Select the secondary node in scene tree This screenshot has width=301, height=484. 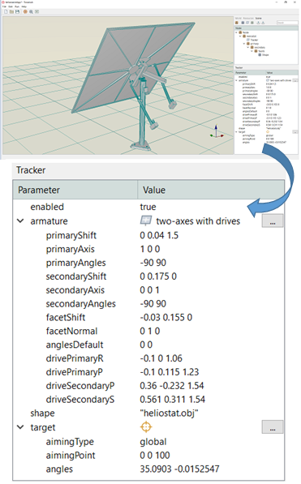[260, 47]
